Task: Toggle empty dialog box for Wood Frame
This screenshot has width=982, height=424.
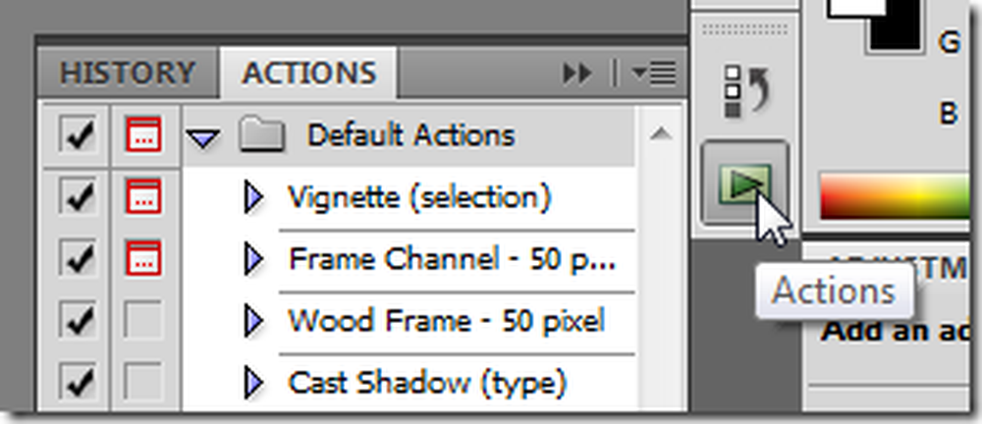Action: pos(143,320)
